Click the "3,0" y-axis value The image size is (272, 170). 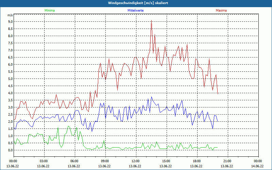[x=11, y=107]
